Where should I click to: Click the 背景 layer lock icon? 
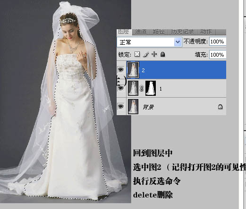(220, 107)
